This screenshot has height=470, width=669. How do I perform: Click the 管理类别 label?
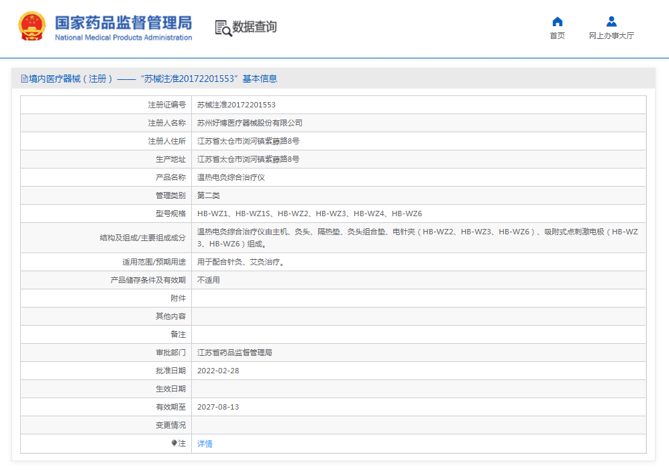click(x=170, y=195)
